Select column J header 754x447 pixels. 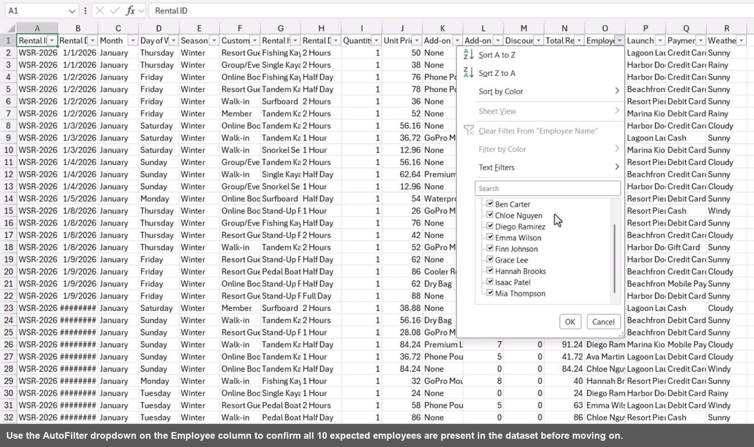click(402, 29)
